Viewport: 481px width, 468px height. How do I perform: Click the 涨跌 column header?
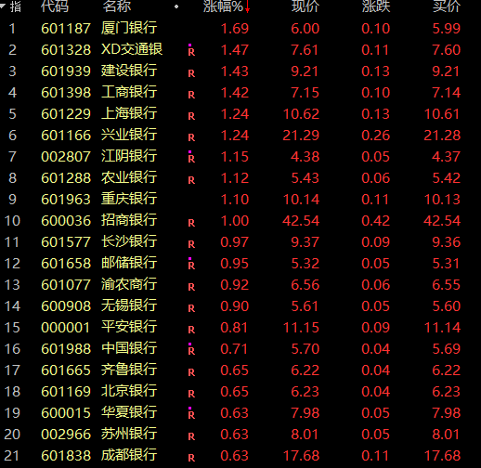(x=376, y=6)
